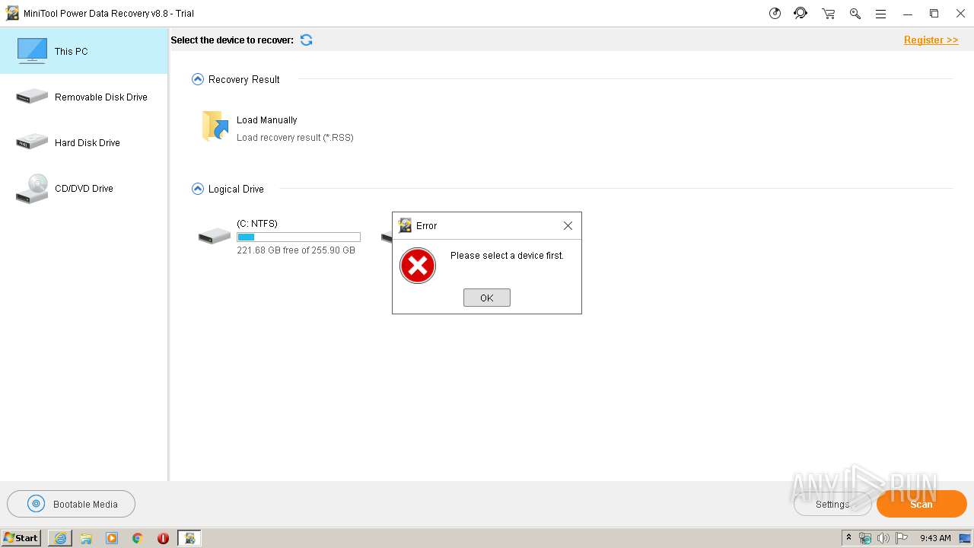Select CD/DVD Drive in sidebar

(84, 188)
